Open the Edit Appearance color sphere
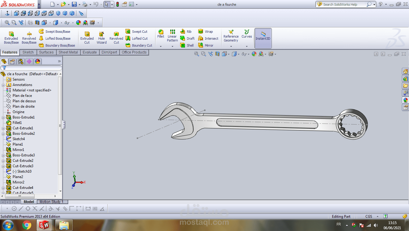Screen dimensions: 409x231 click(254, 54)
